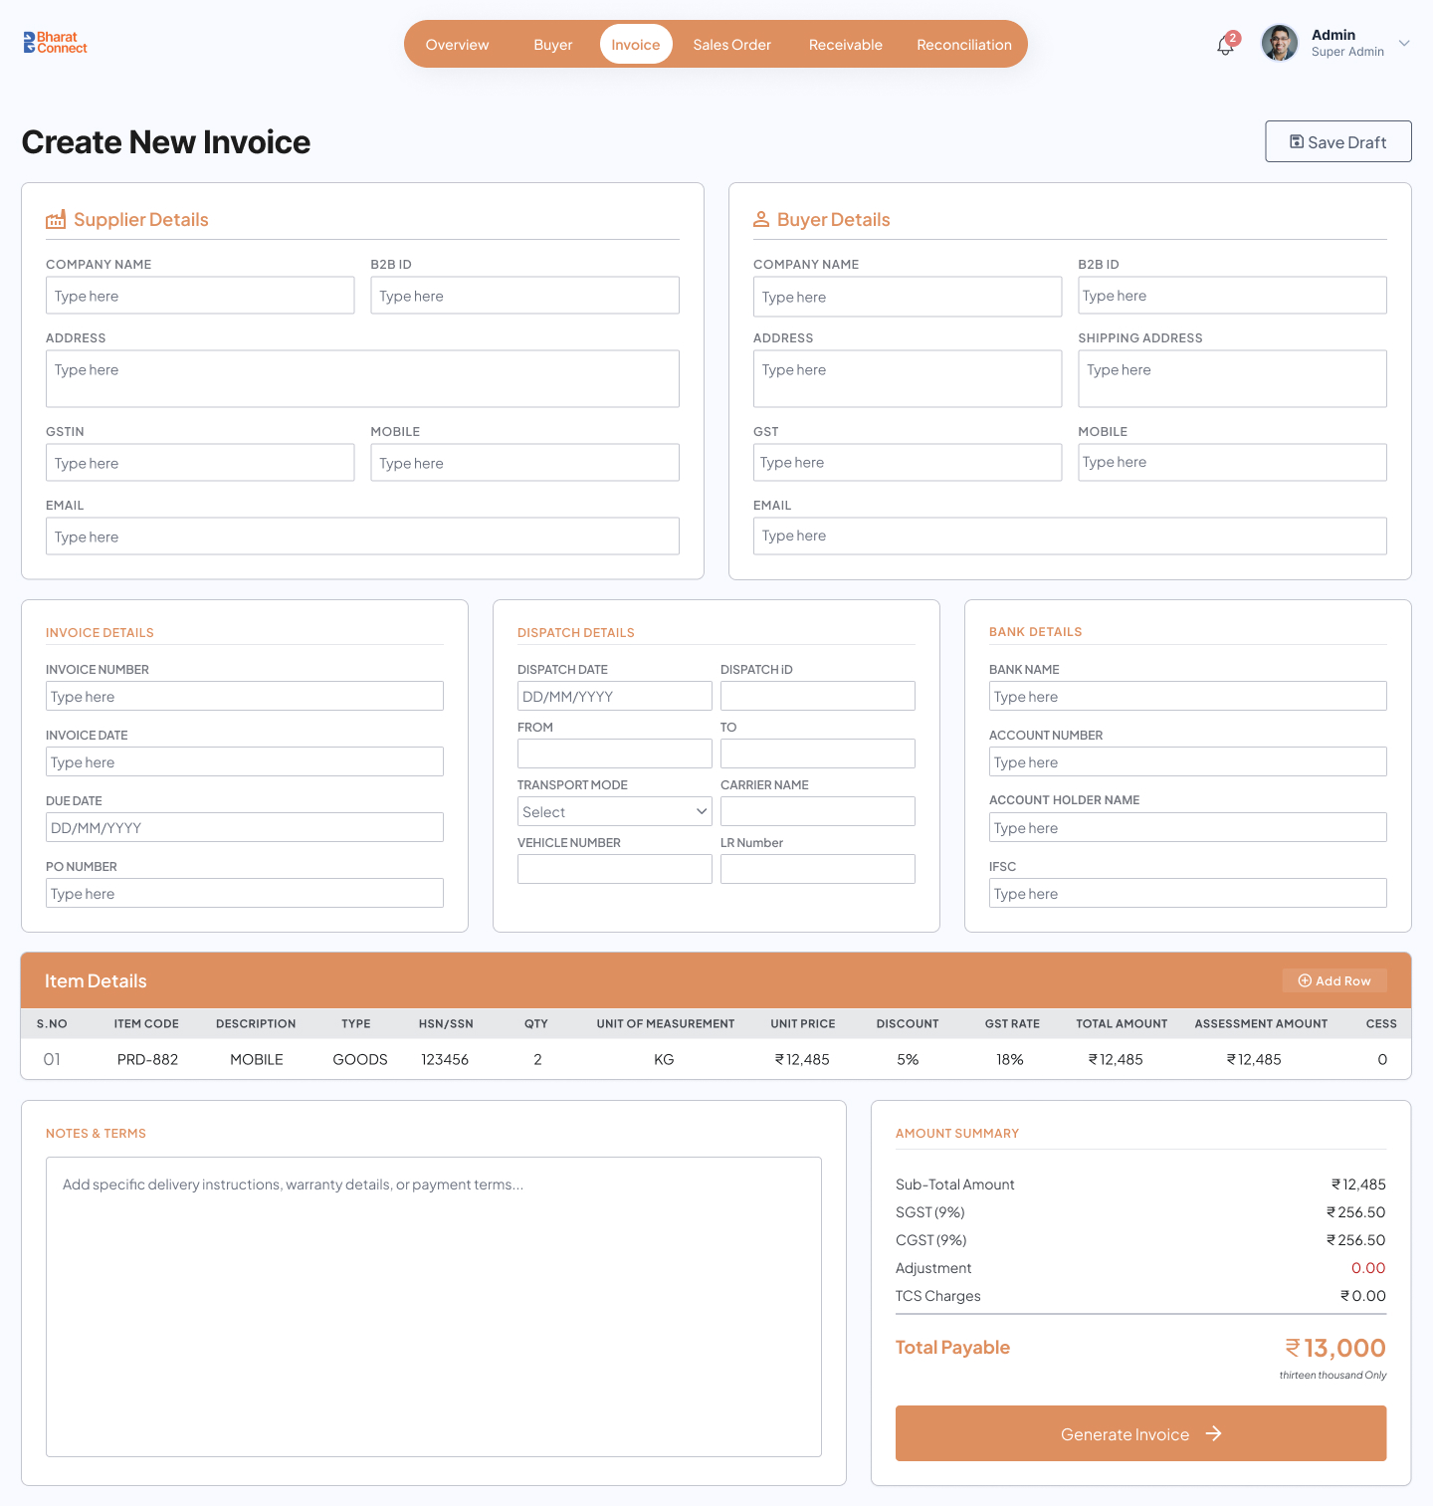The image size is (1433, 1506).
Task: Click the dispatch From field
Action: tap(615, 753)
